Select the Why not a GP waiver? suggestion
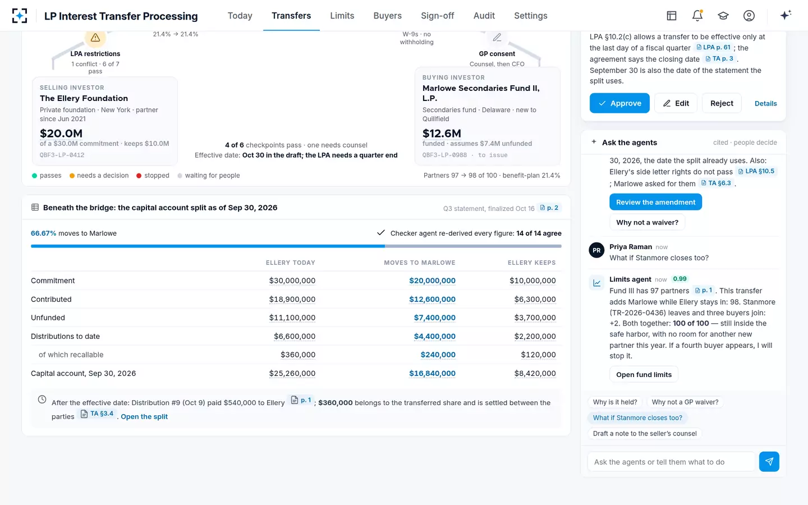808x505 pixels. [x=685, y=402]
